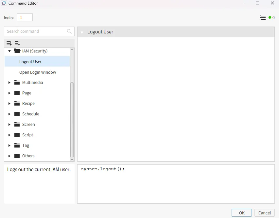Viewport: 279px width, 218px height.
Task: Click the checklist icon at top right
Action: point(262,18)
